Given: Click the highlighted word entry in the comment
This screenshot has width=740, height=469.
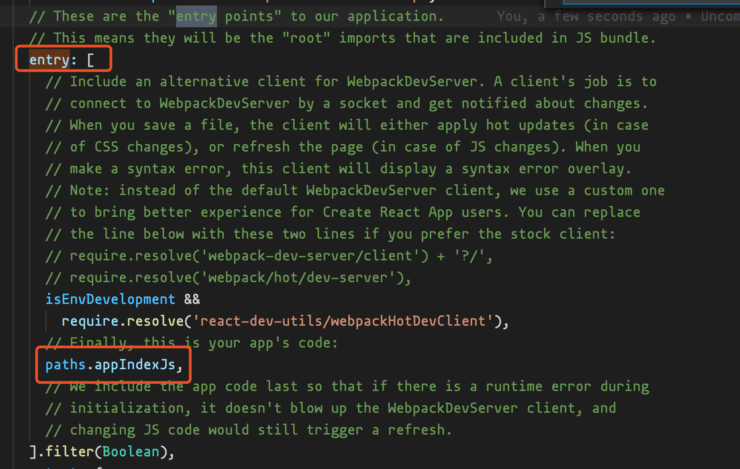Looking at the screenshot, I should [x=196, y=16].
